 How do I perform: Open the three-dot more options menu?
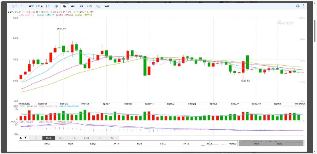304,6
